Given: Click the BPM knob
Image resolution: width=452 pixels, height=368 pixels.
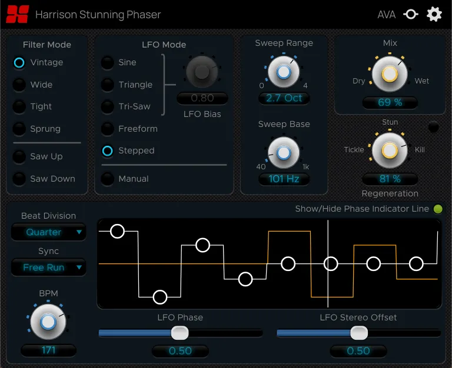Looking at the screenshot, I should [x=48, y=322].
